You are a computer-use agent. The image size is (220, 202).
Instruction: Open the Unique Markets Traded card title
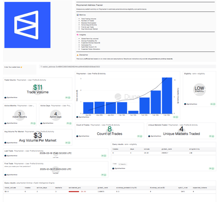158,125
